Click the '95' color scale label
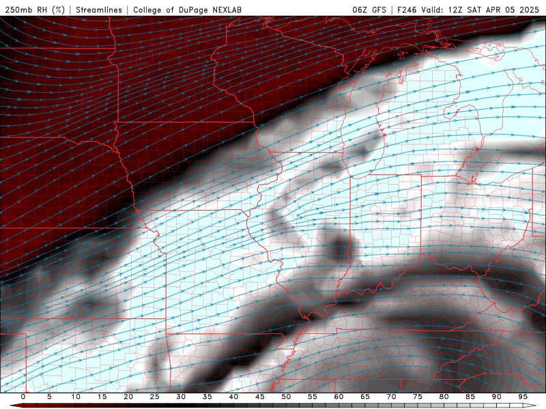The image size is (546, 409). (523, 397)
